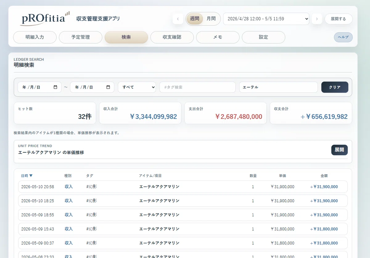Image resolution: width=370 pixels, height=258 pixels.
Task: Click the 明細検索 section heading
Action: point(24,65)
